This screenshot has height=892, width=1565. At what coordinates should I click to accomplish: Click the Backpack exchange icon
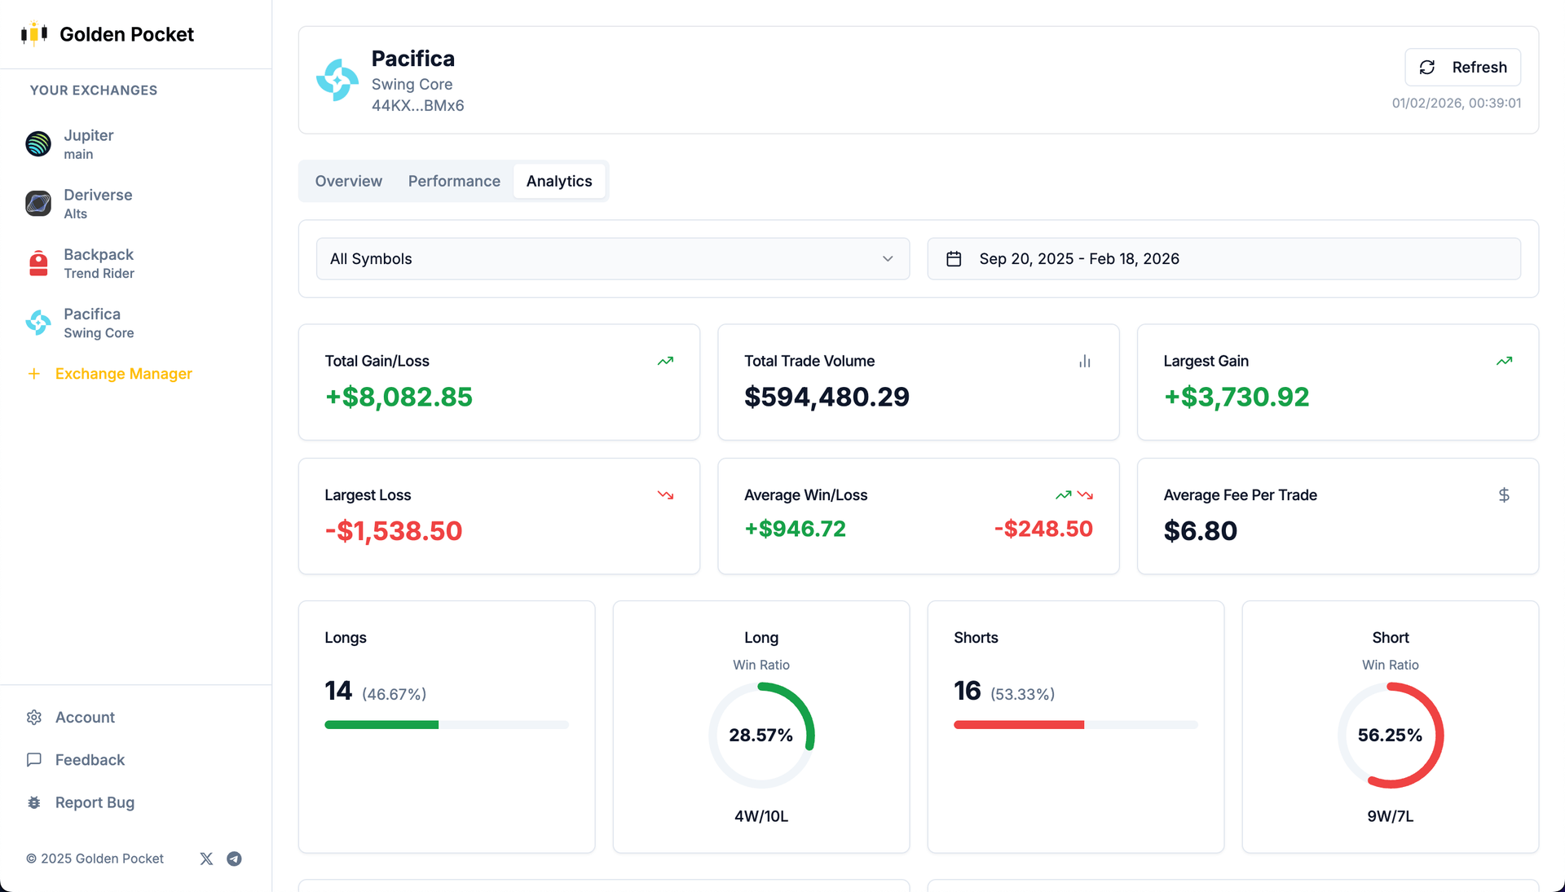point(37,263)
